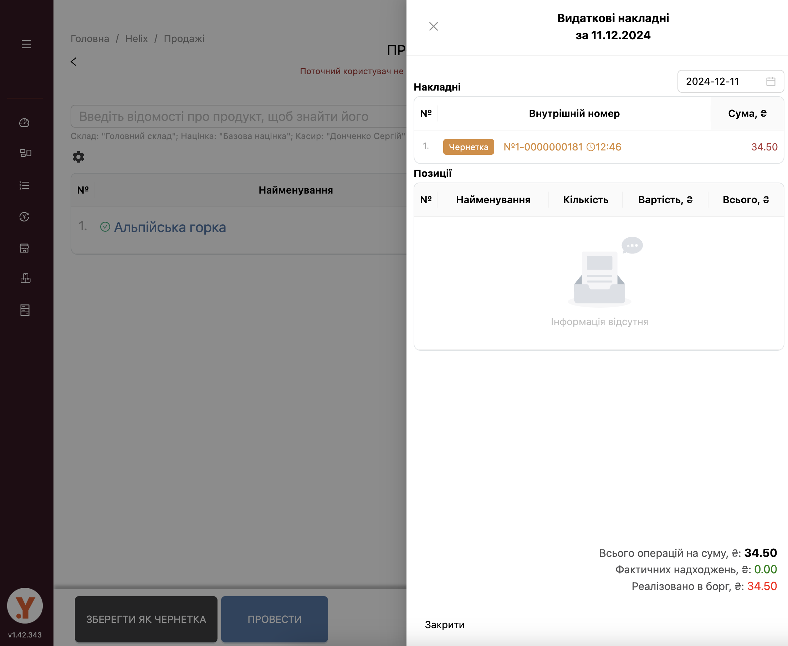Click the currency refresh sidebar icon
This screenshot has width=788, height=646.
point(25,216)
